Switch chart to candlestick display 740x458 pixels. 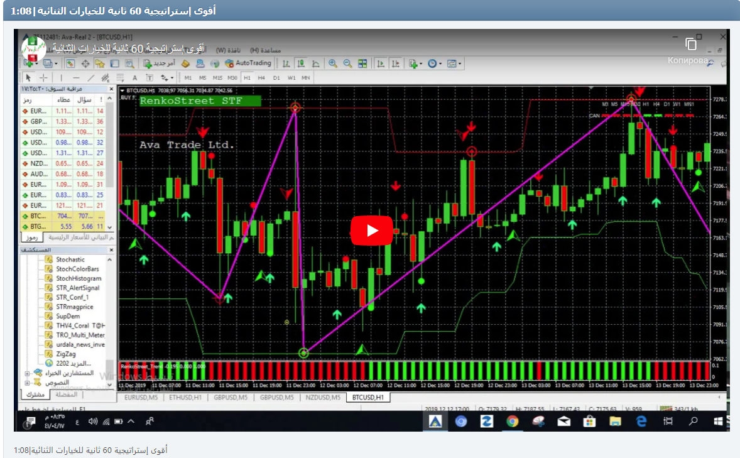tap(300, 63)
